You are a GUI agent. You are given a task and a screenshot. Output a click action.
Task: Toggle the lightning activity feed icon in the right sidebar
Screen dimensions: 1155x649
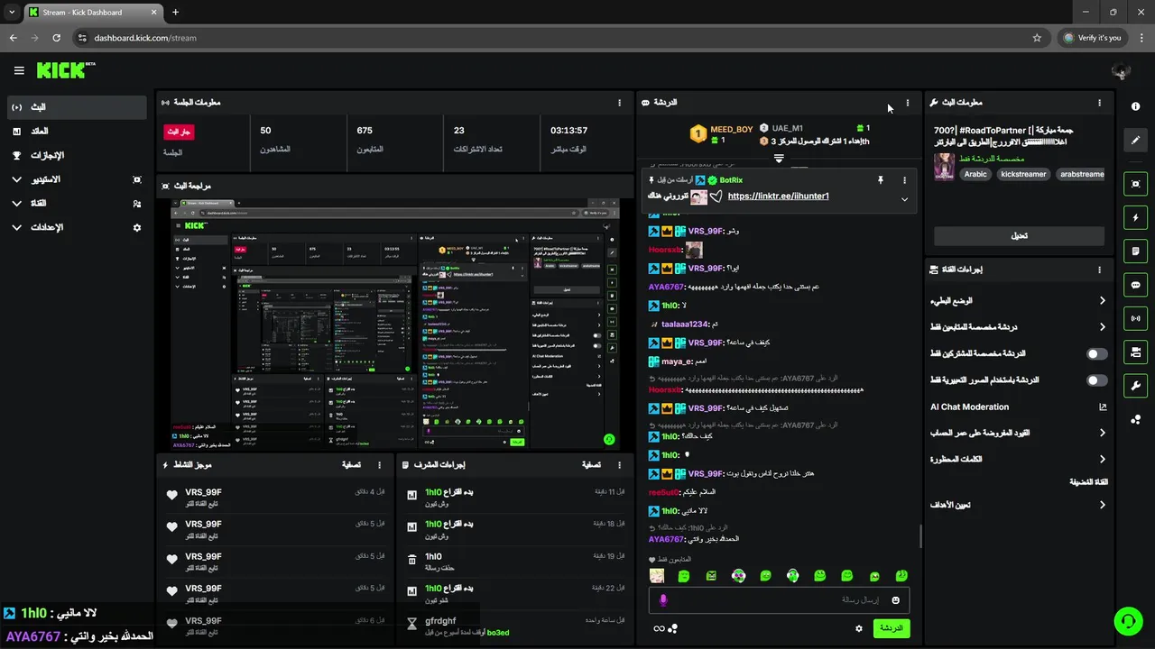1135,217
